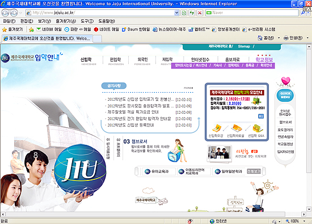The height and width of the screenshot is (224, 312).
Task: Open the 제주칼호텔 객실 특가요금 안내 notice
Action: click(x=133, y=112)
